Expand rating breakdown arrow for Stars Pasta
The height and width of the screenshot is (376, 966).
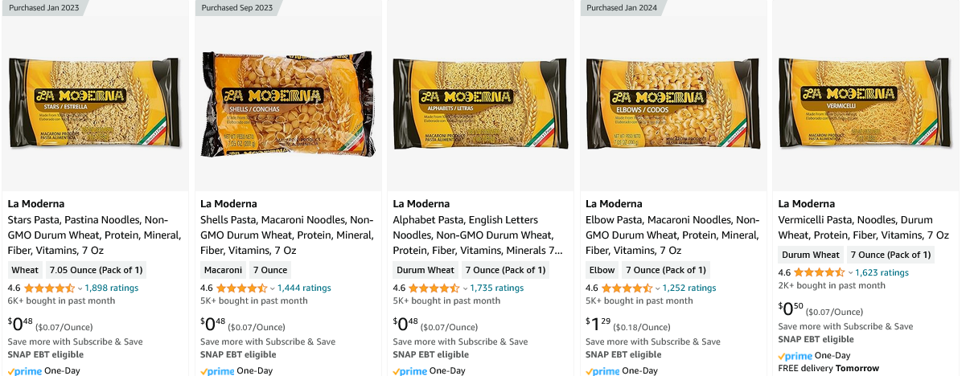80,288
